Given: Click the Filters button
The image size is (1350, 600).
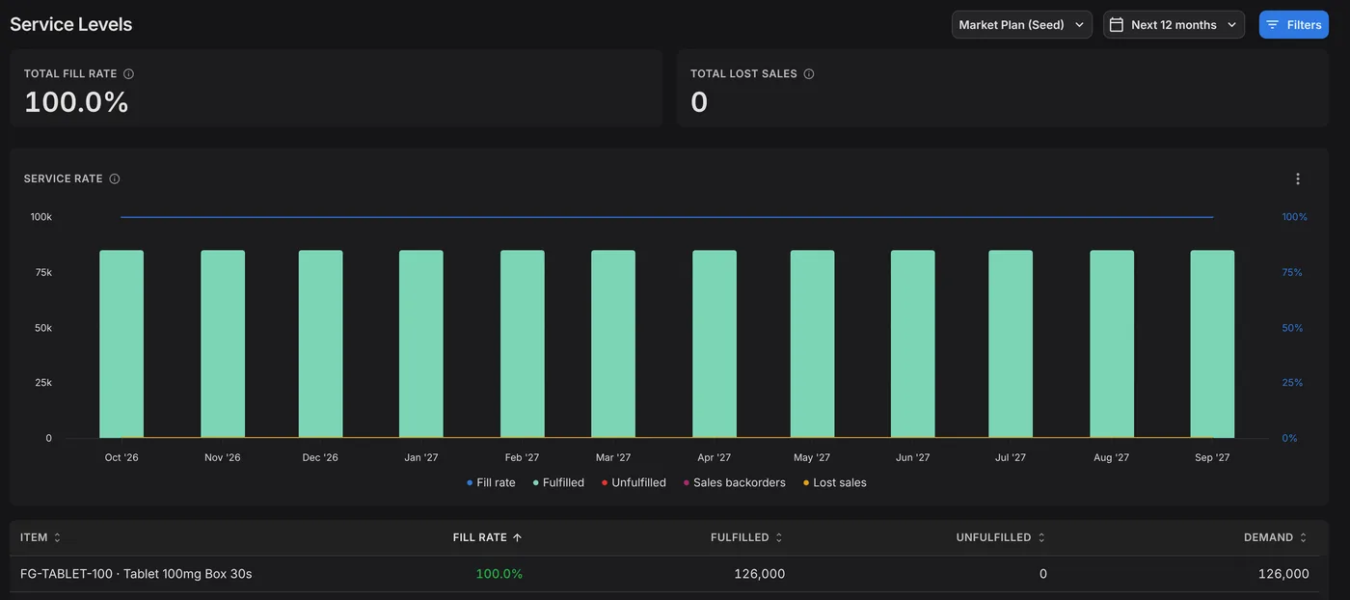Looking at the screenshot, I should pos(1293,25).
